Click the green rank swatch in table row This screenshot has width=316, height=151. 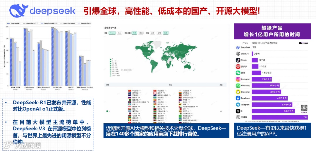click(x=107, y=111)
